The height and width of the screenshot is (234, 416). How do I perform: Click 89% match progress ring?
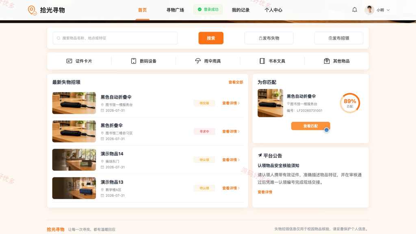click(x=350, y=103)
